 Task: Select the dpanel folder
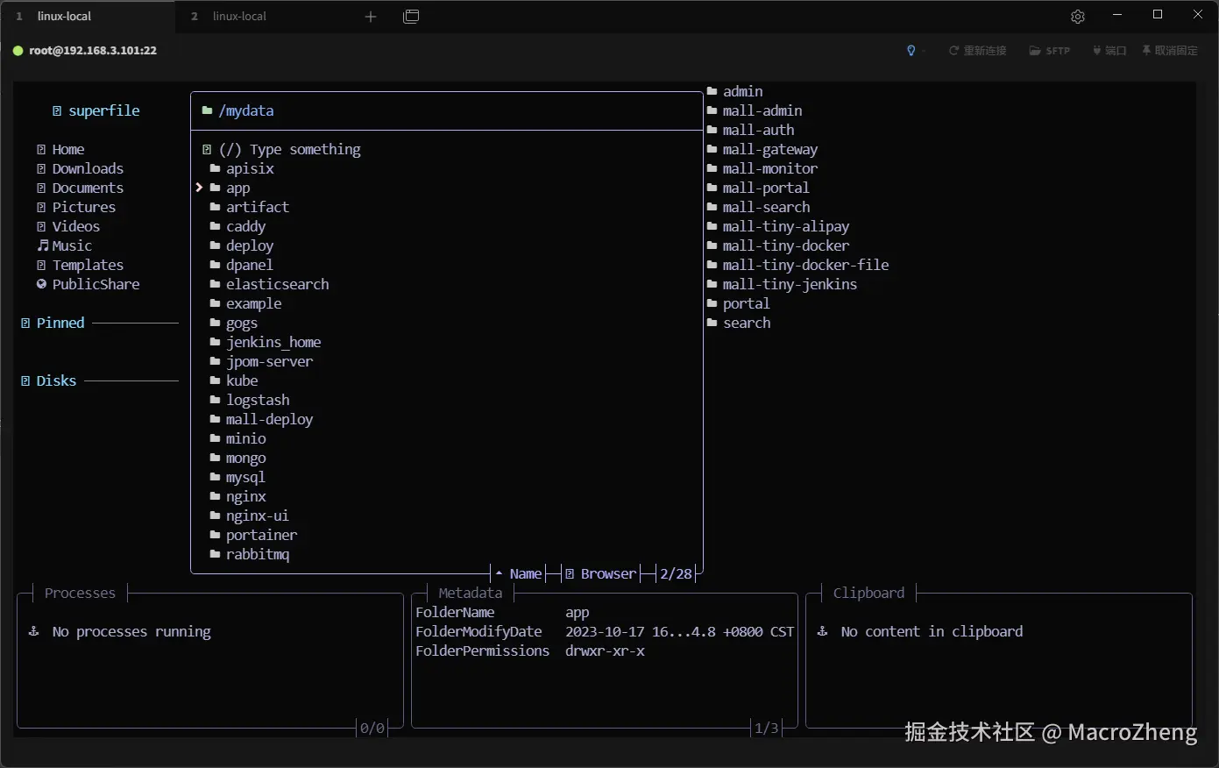(x=249, y=266)
